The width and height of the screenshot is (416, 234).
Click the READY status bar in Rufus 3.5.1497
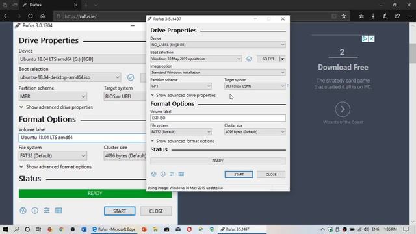click(x=218, y=161)
